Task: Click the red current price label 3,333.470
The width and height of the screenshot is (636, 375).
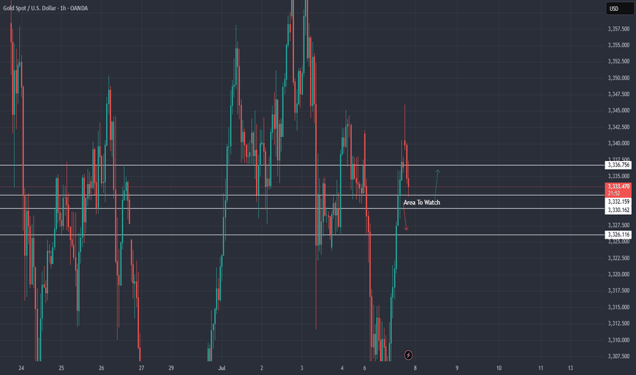Action: pos(618,190)
